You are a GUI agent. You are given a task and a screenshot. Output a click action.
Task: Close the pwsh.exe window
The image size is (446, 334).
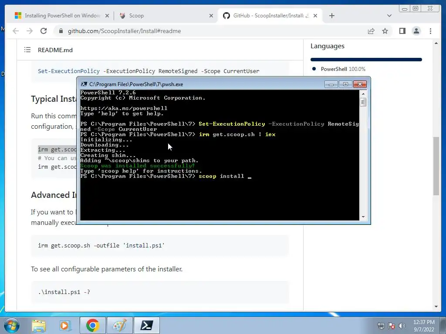(x=360, y=84)
